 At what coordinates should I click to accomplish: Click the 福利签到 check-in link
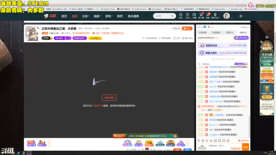click(187, 38)
